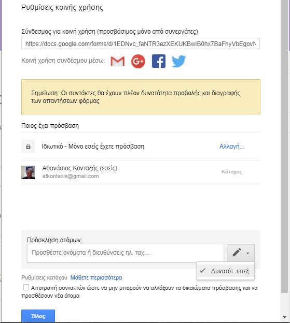Viewport: 290px width, 323px height.
Task: Click the checkmark beside Δυνατότ. επεξ.
Action: click(x=203, y=271)
